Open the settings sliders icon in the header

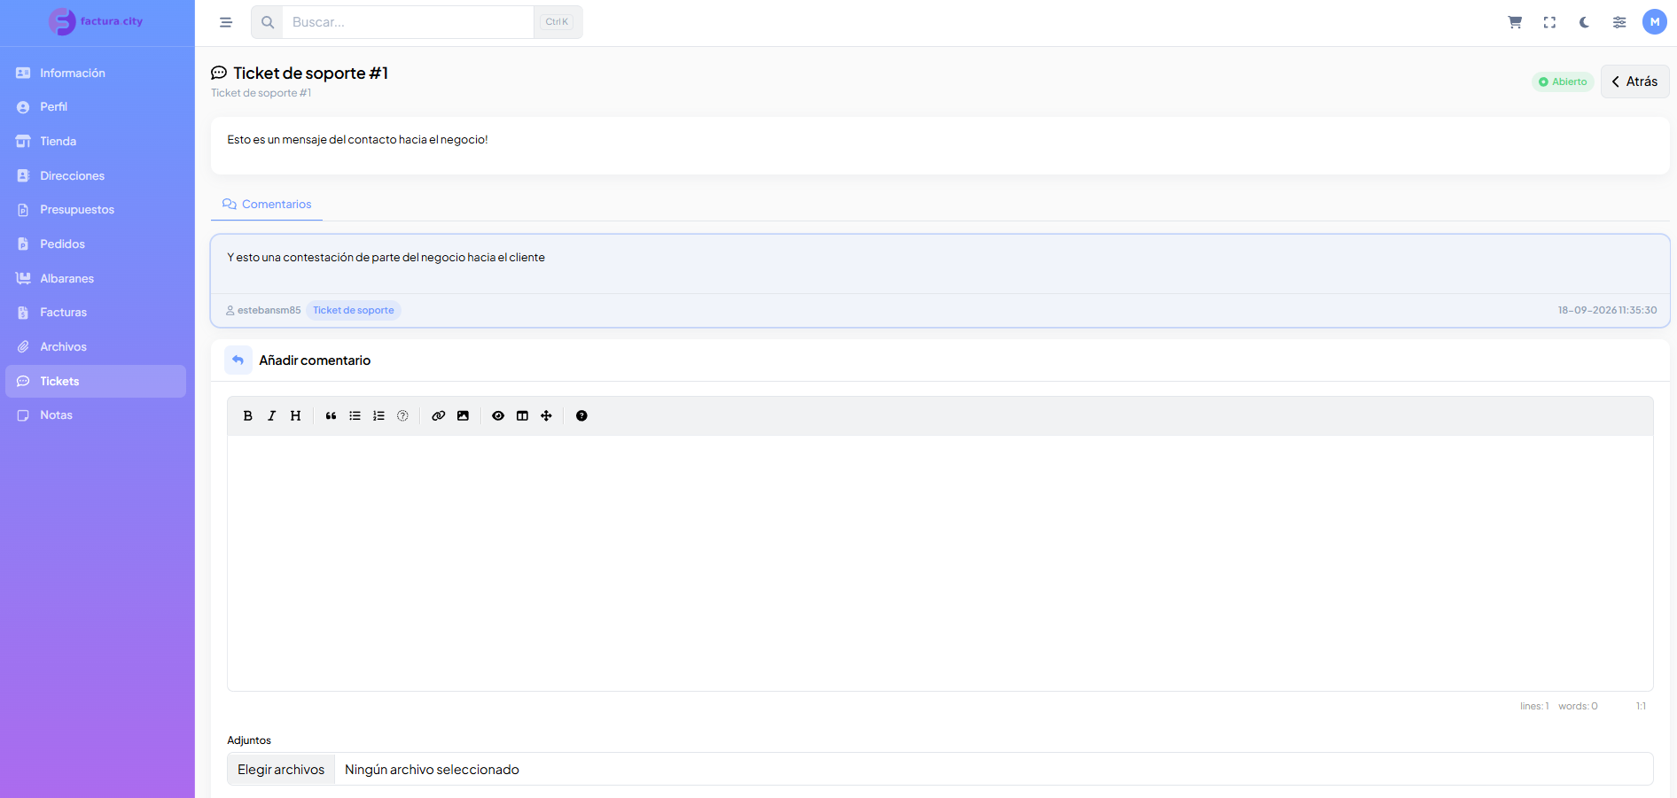pyautogui.click(x=1619, y=22)
